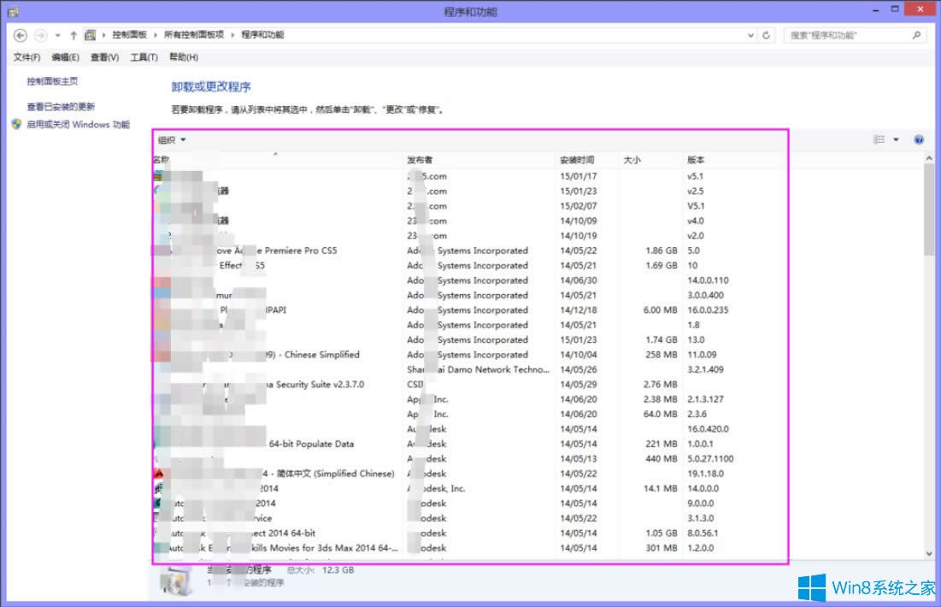Click the search magnifier icon

tap(915, 35)
